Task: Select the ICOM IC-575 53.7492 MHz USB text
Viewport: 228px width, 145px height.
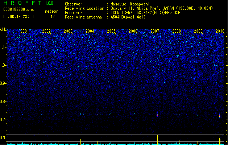Action: tap(146, 13)
